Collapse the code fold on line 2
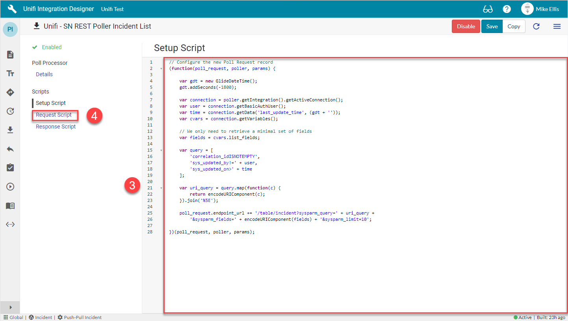 [x=161, y=68]
